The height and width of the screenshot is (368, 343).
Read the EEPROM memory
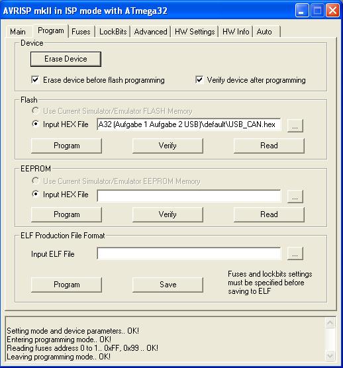click(x=269, y=214)
